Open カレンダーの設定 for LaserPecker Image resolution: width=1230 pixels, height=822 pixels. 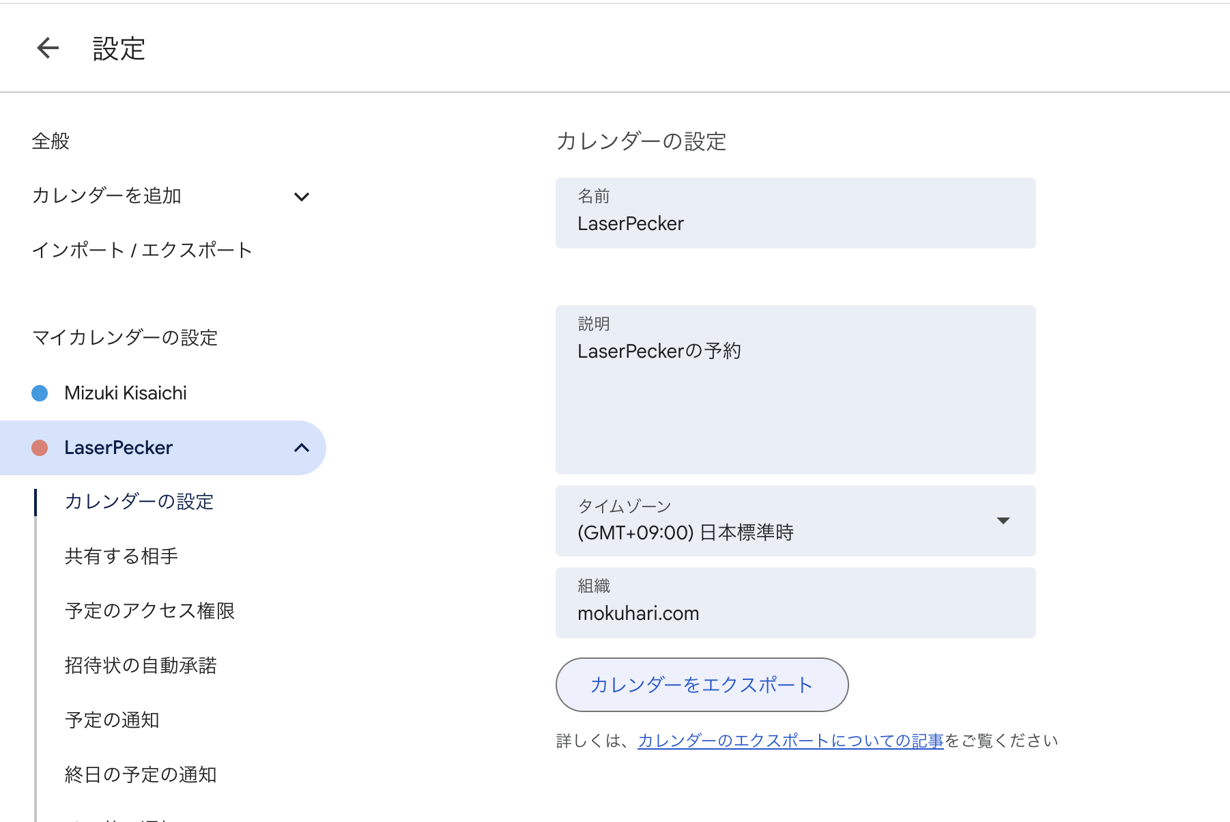pos(139,501)
